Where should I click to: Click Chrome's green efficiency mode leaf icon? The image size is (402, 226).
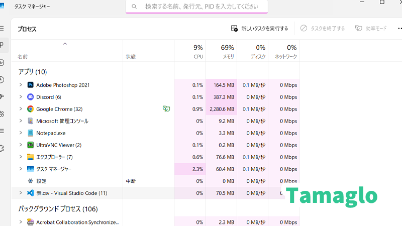point(165,108)
